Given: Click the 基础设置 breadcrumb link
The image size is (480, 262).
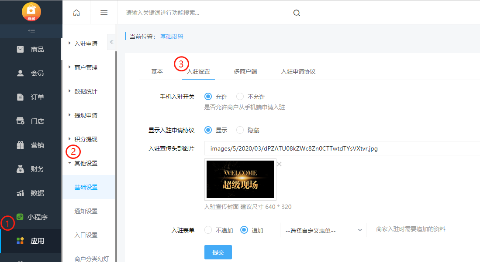Looking at the screenshot, I should click(172, 37).
